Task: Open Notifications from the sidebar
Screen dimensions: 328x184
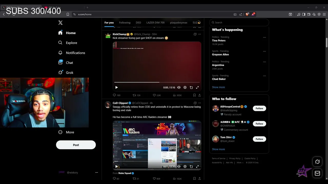Action: click(71, 53)
